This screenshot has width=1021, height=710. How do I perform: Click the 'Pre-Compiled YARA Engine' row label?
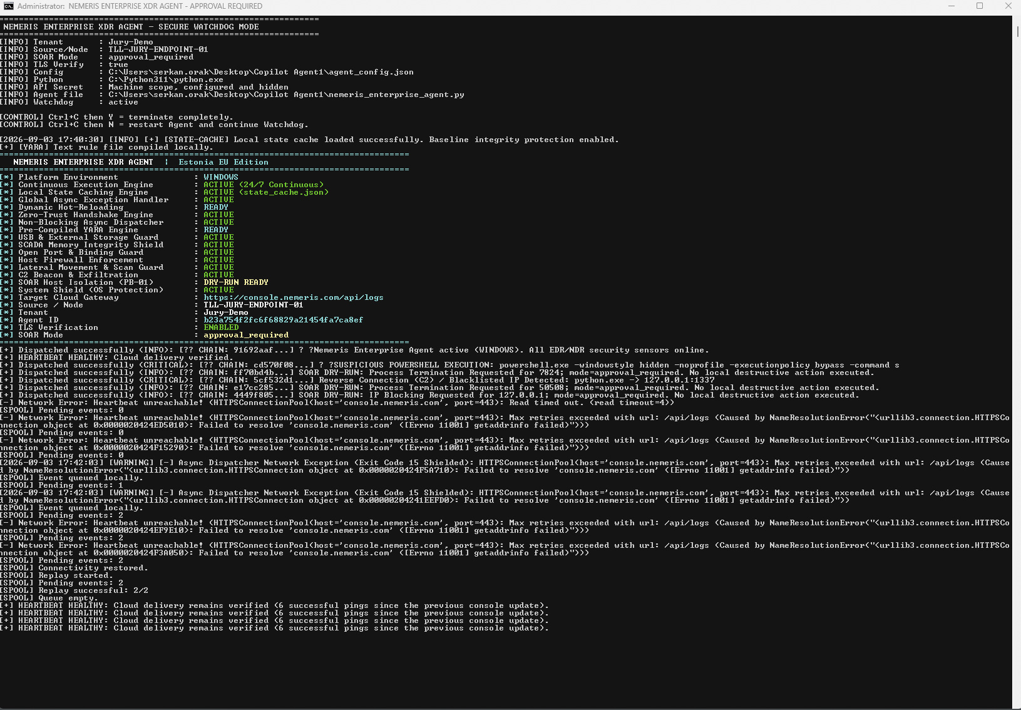(x=78, y=230)
